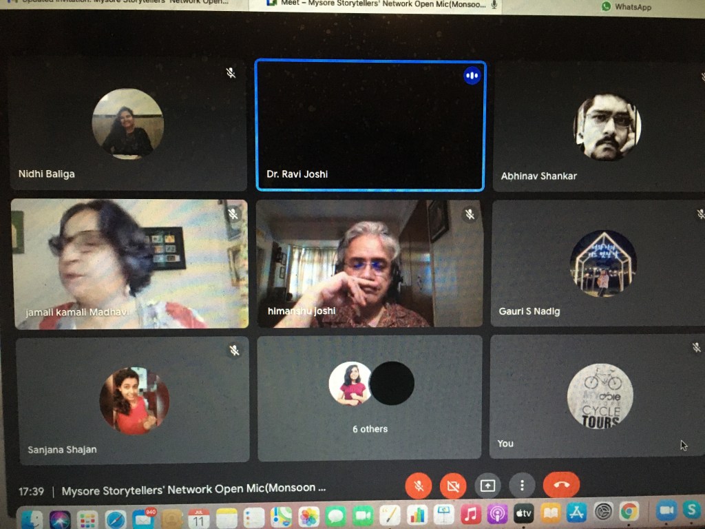Click the red microphone mute button
Screen dimensions: 705x529
tap(418, 486)
